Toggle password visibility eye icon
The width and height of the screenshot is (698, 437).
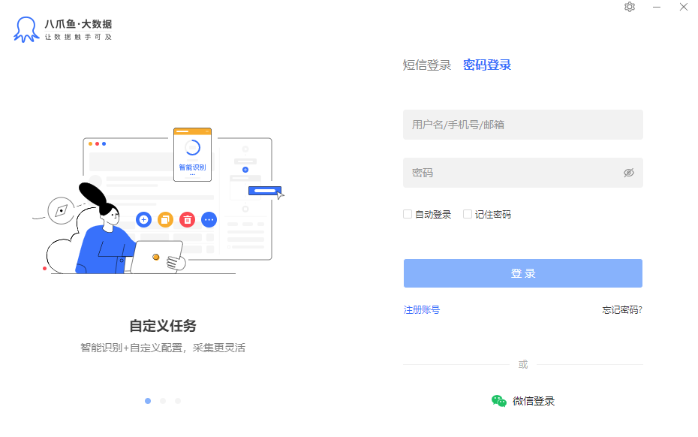[628, 173]
